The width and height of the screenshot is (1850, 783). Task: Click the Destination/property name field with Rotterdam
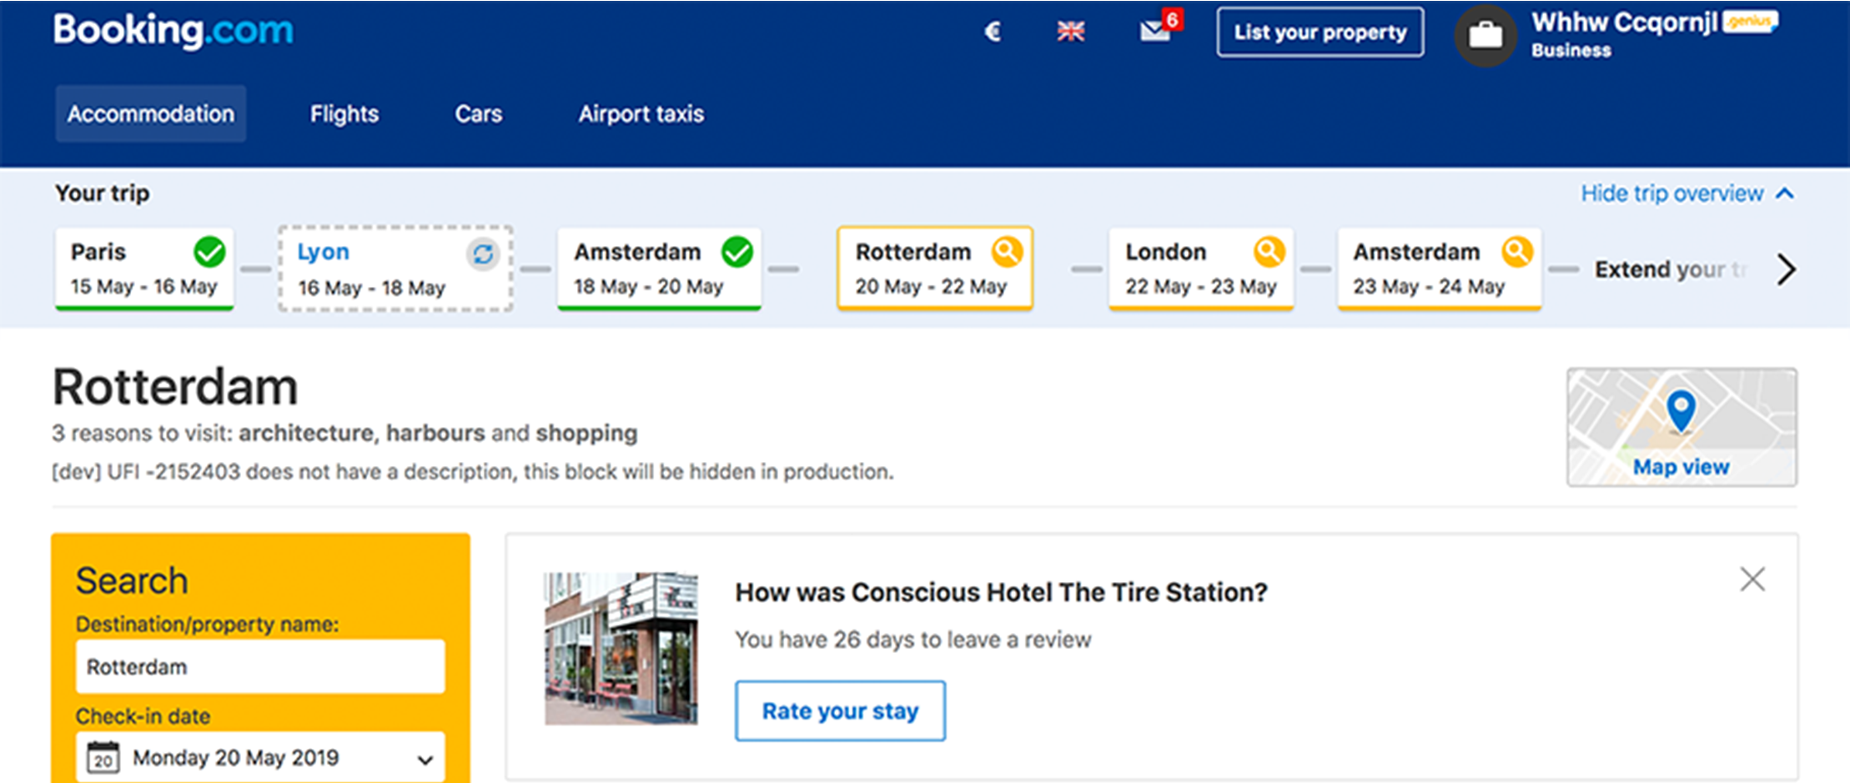tap(260, 666)
